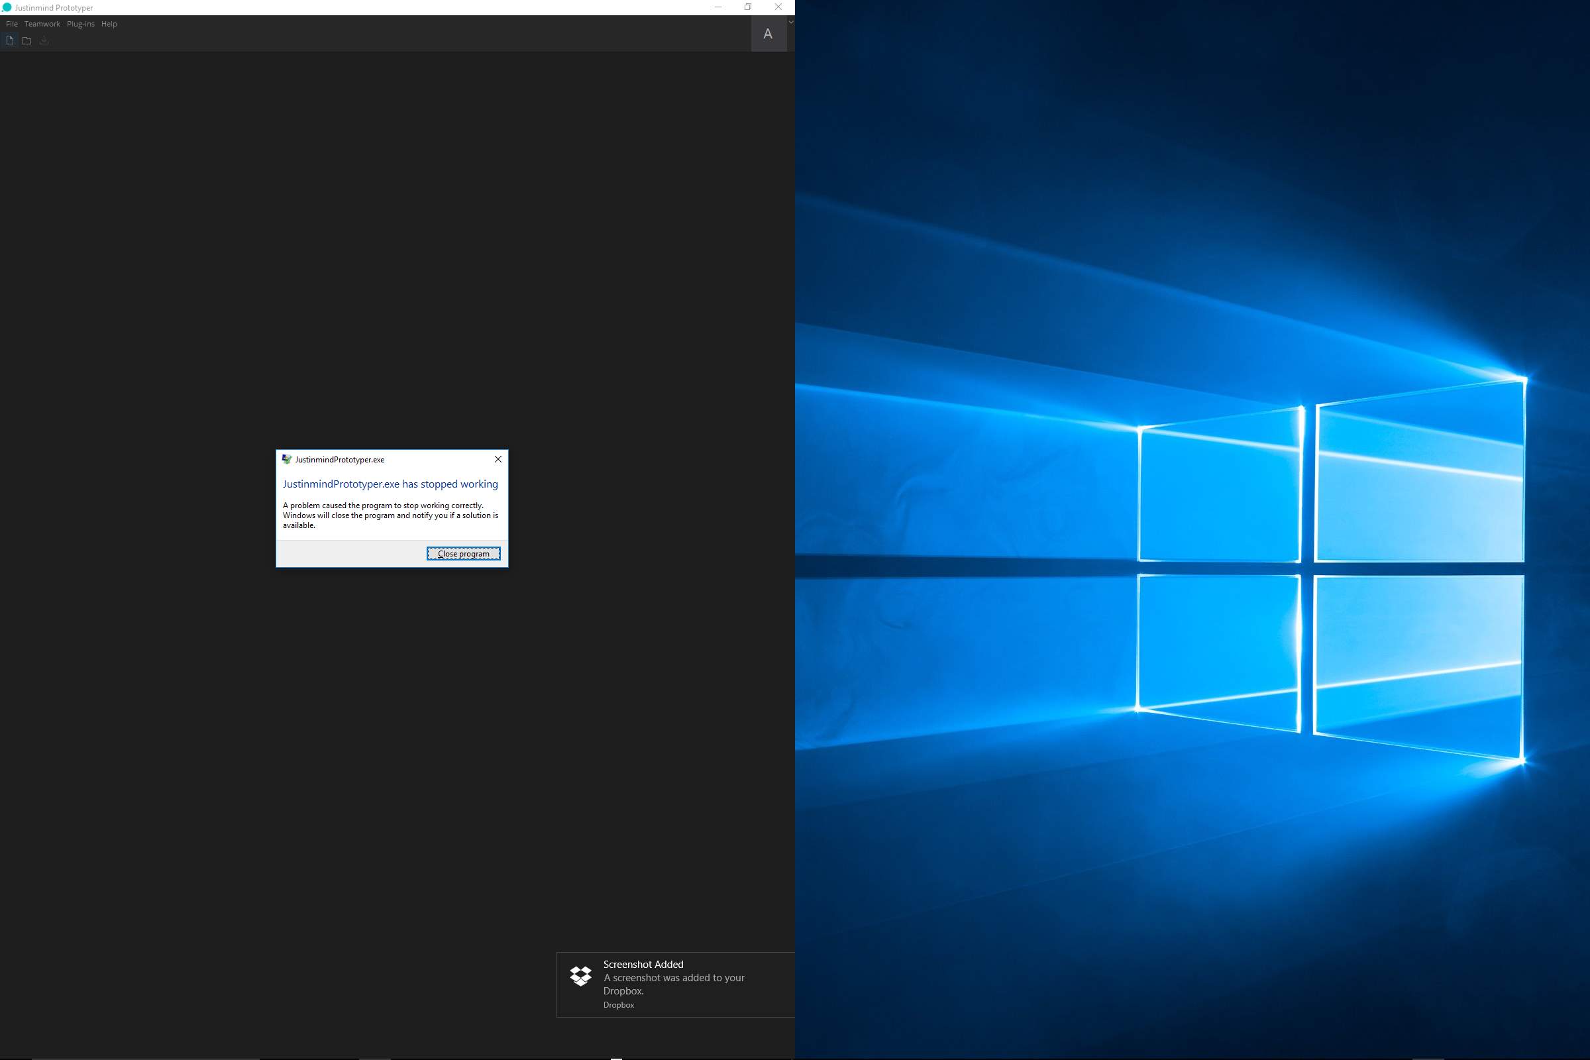
Task: Click the new prototype file icon
Action: (10, 40)
